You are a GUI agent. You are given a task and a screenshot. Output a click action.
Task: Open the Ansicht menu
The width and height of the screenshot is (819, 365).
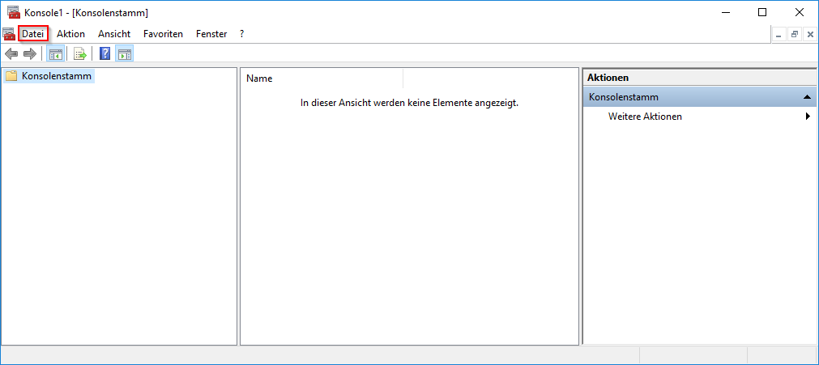point(114,34)
